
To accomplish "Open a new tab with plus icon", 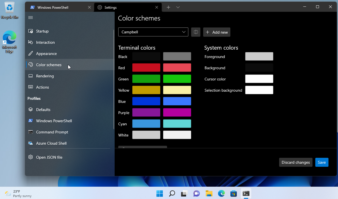I will [168, 7].
